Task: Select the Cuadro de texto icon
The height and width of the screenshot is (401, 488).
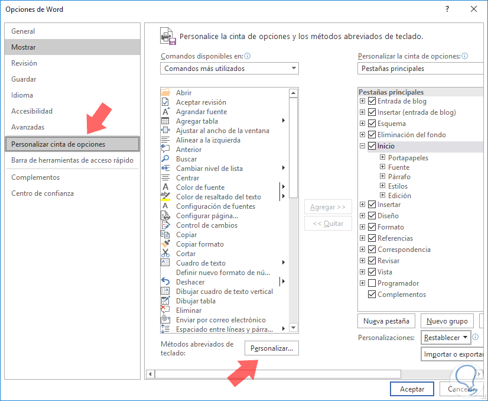Action: (165, 263)
